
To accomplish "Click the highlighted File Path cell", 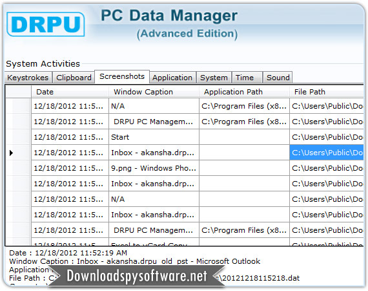I will (x=327, y=153).
